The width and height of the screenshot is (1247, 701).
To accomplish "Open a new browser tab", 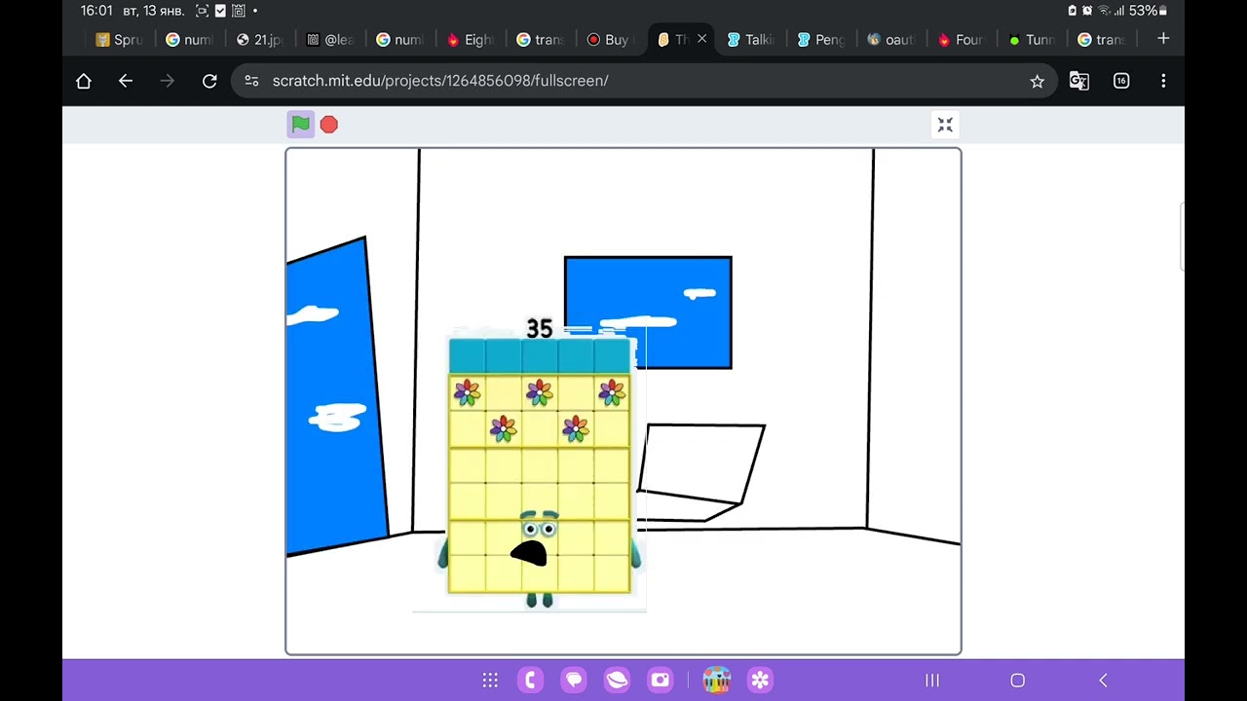I will (1163, 39).
